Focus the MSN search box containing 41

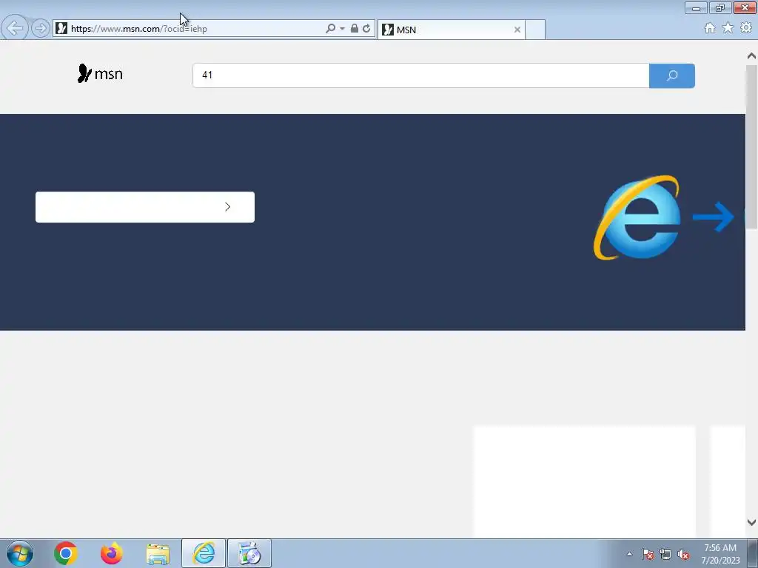[420, 75]
